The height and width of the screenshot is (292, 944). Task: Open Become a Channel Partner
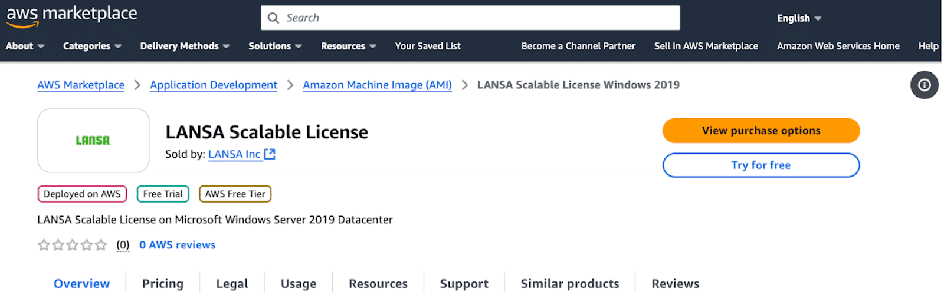(578, 46)
